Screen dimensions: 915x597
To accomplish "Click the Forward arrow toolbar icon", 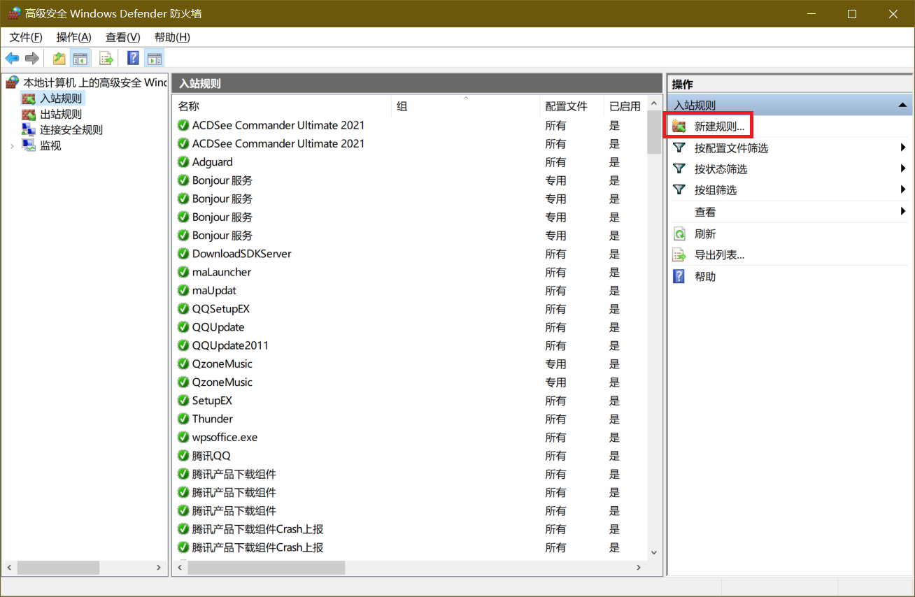I will (x=31, y=58).
